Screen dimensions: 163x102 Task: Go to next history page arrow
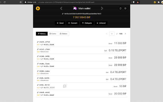pyautogui.click(x=125, y=34)
